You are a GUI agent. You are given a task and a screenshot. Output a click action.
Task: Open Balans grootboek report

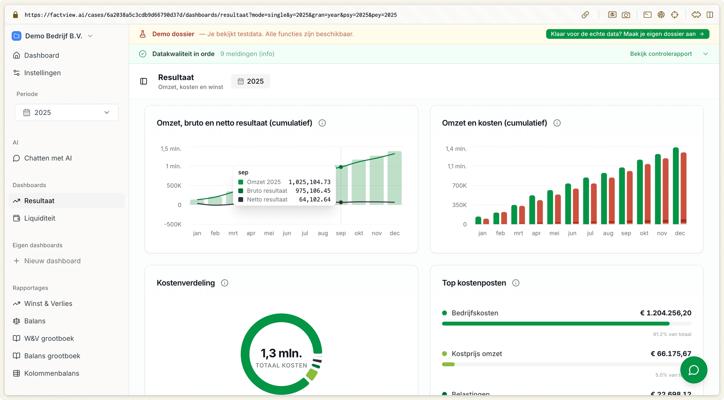(x=67, y=356)
